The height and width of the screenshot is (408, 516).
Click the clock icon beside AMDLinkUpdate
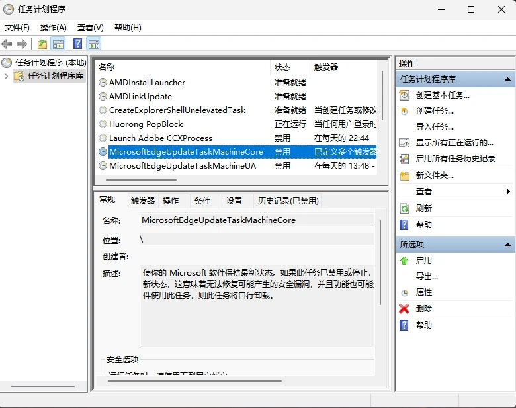pyautogui.click(x=103, y=96)
